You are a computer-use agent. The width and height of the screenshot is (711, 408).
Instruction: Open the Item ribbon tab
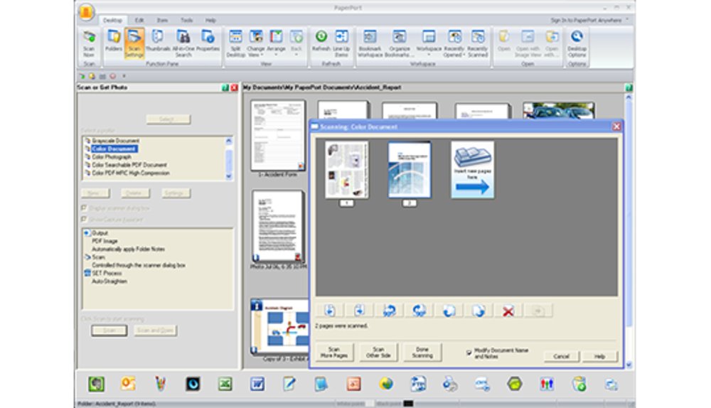click(162, 21)
